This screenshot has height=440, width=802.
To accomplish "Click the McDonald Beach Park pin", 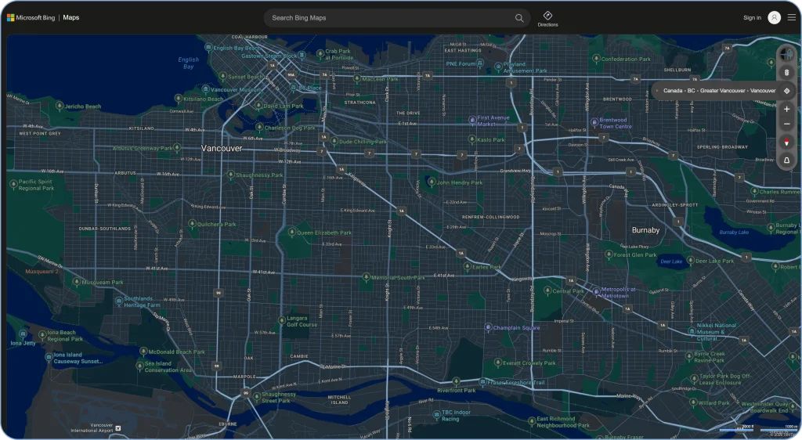I will click(x=143, y=351).
